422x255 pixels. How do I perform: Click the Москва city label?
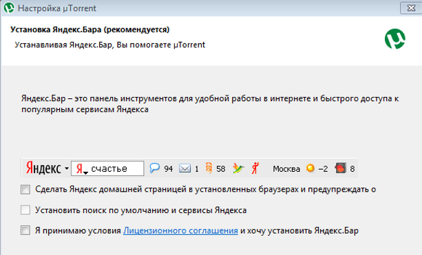coord(286,169)
